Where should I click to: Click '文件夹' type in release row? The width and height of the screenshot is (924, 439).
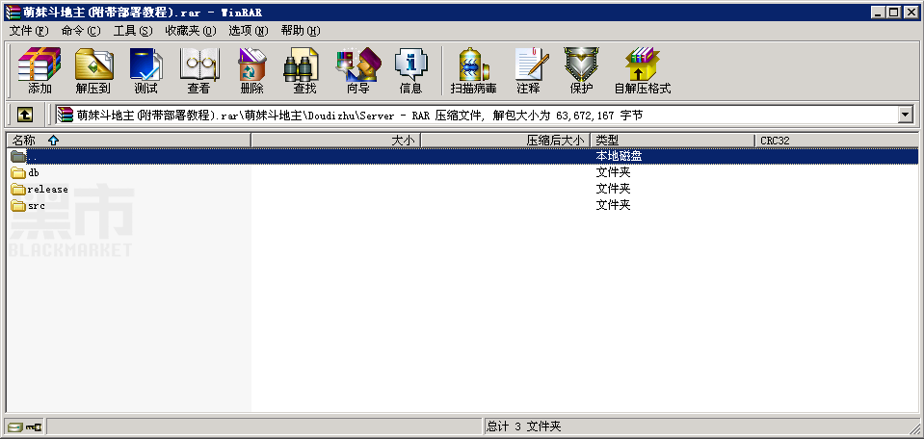613,190
